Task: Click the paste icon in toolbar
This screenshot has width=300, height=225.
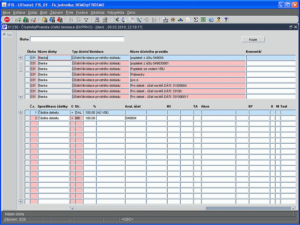Action: click(x=131, y=20)
